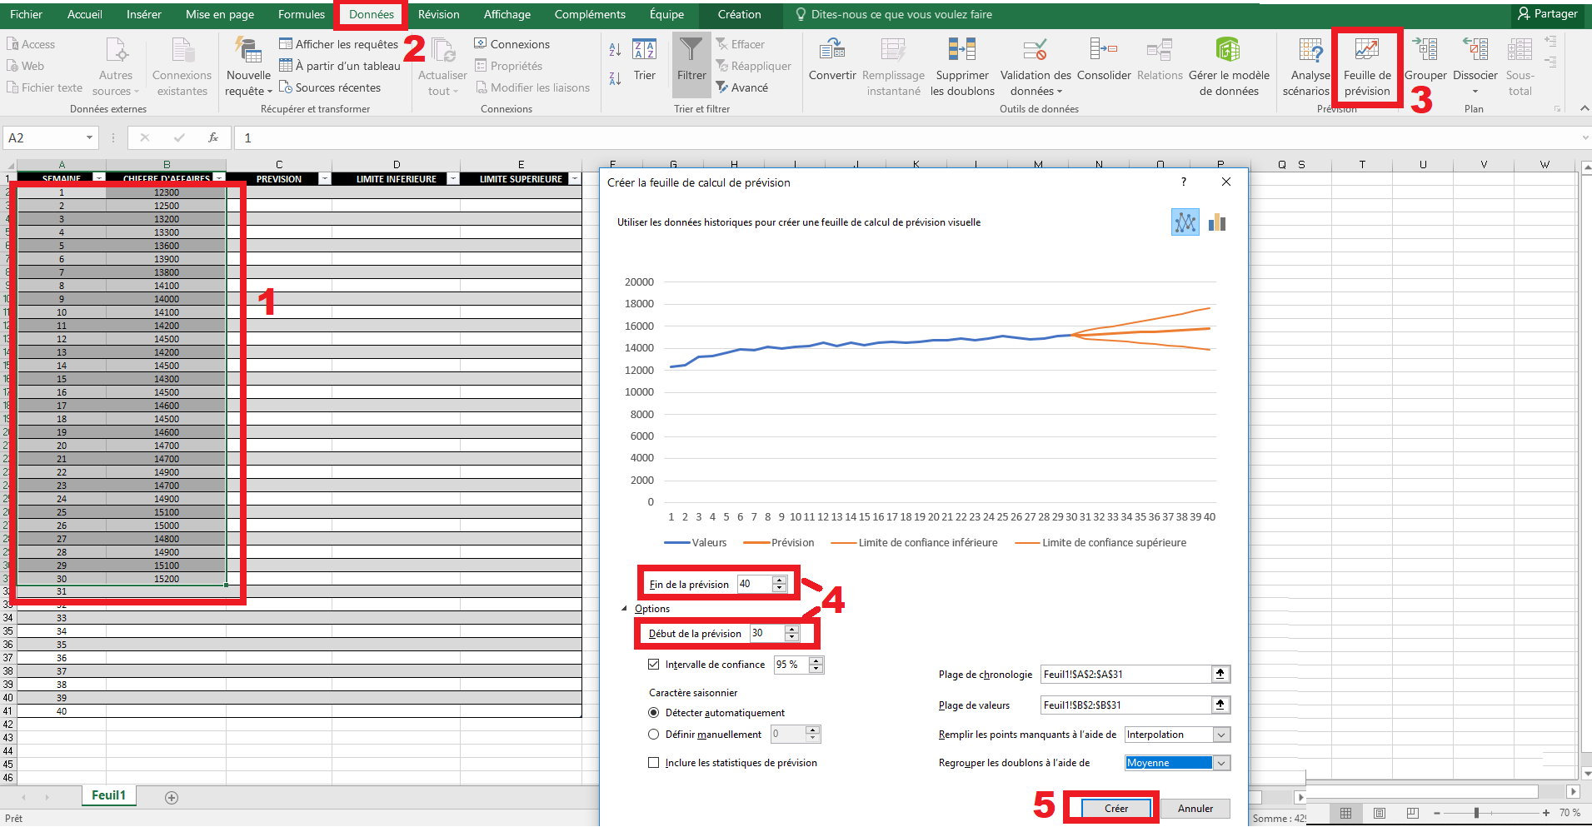Click Supprimer les doublons

pos(962,67)
